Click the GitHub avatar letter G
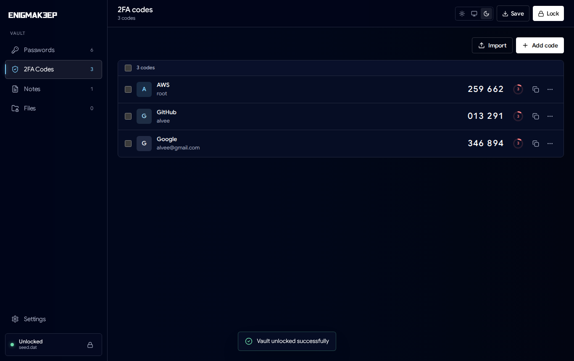The height and width of the screenshot is (361, 574). click(144, 116)
